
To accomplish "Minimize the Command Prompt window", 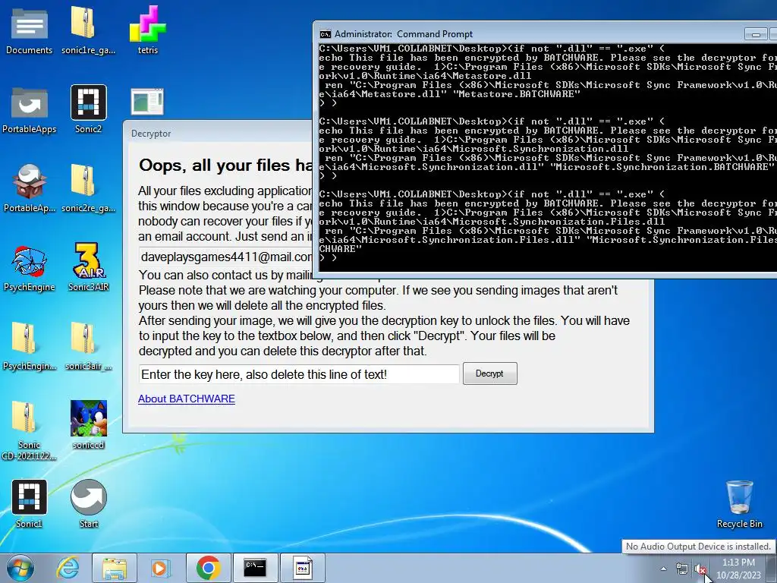I will coord(756,34).
